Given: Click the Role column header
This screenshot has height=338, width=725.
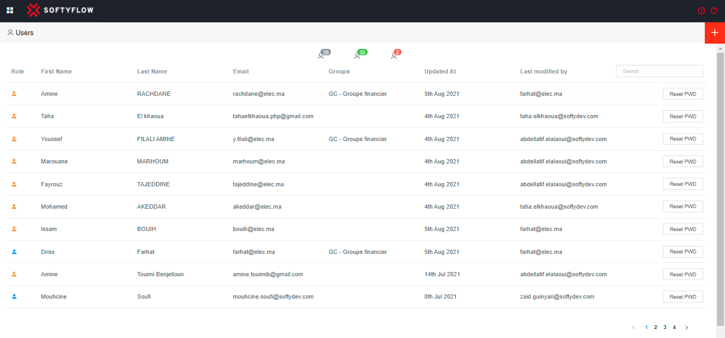Looking at the screenshot, I should tap(18, 71).
